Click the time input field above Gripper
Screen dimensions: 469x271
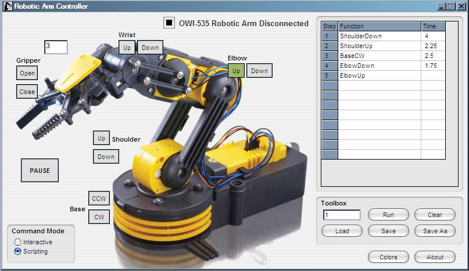point(56,47)
